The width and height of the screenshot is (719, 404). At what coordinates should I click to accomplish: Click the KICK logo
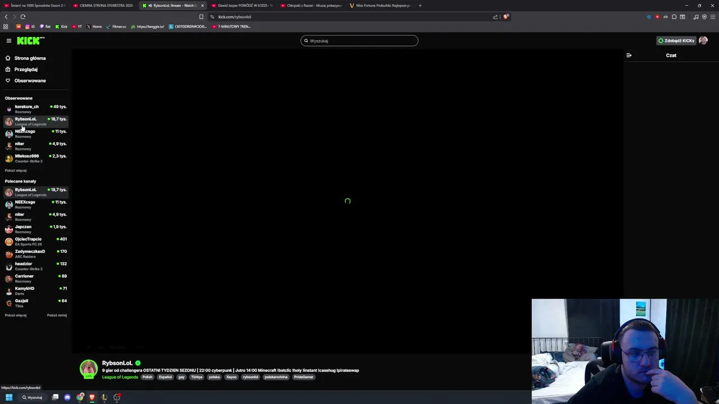(x=30, y=40)
